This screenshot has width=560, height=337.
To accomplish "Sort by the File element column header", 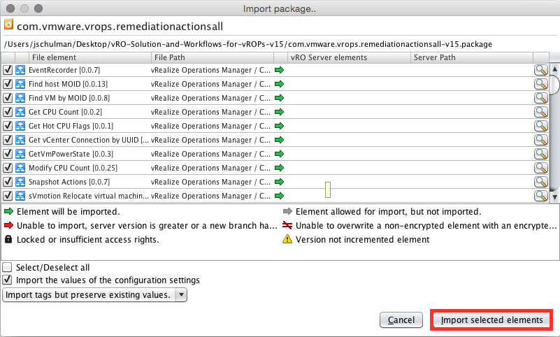I will point(90,57).
